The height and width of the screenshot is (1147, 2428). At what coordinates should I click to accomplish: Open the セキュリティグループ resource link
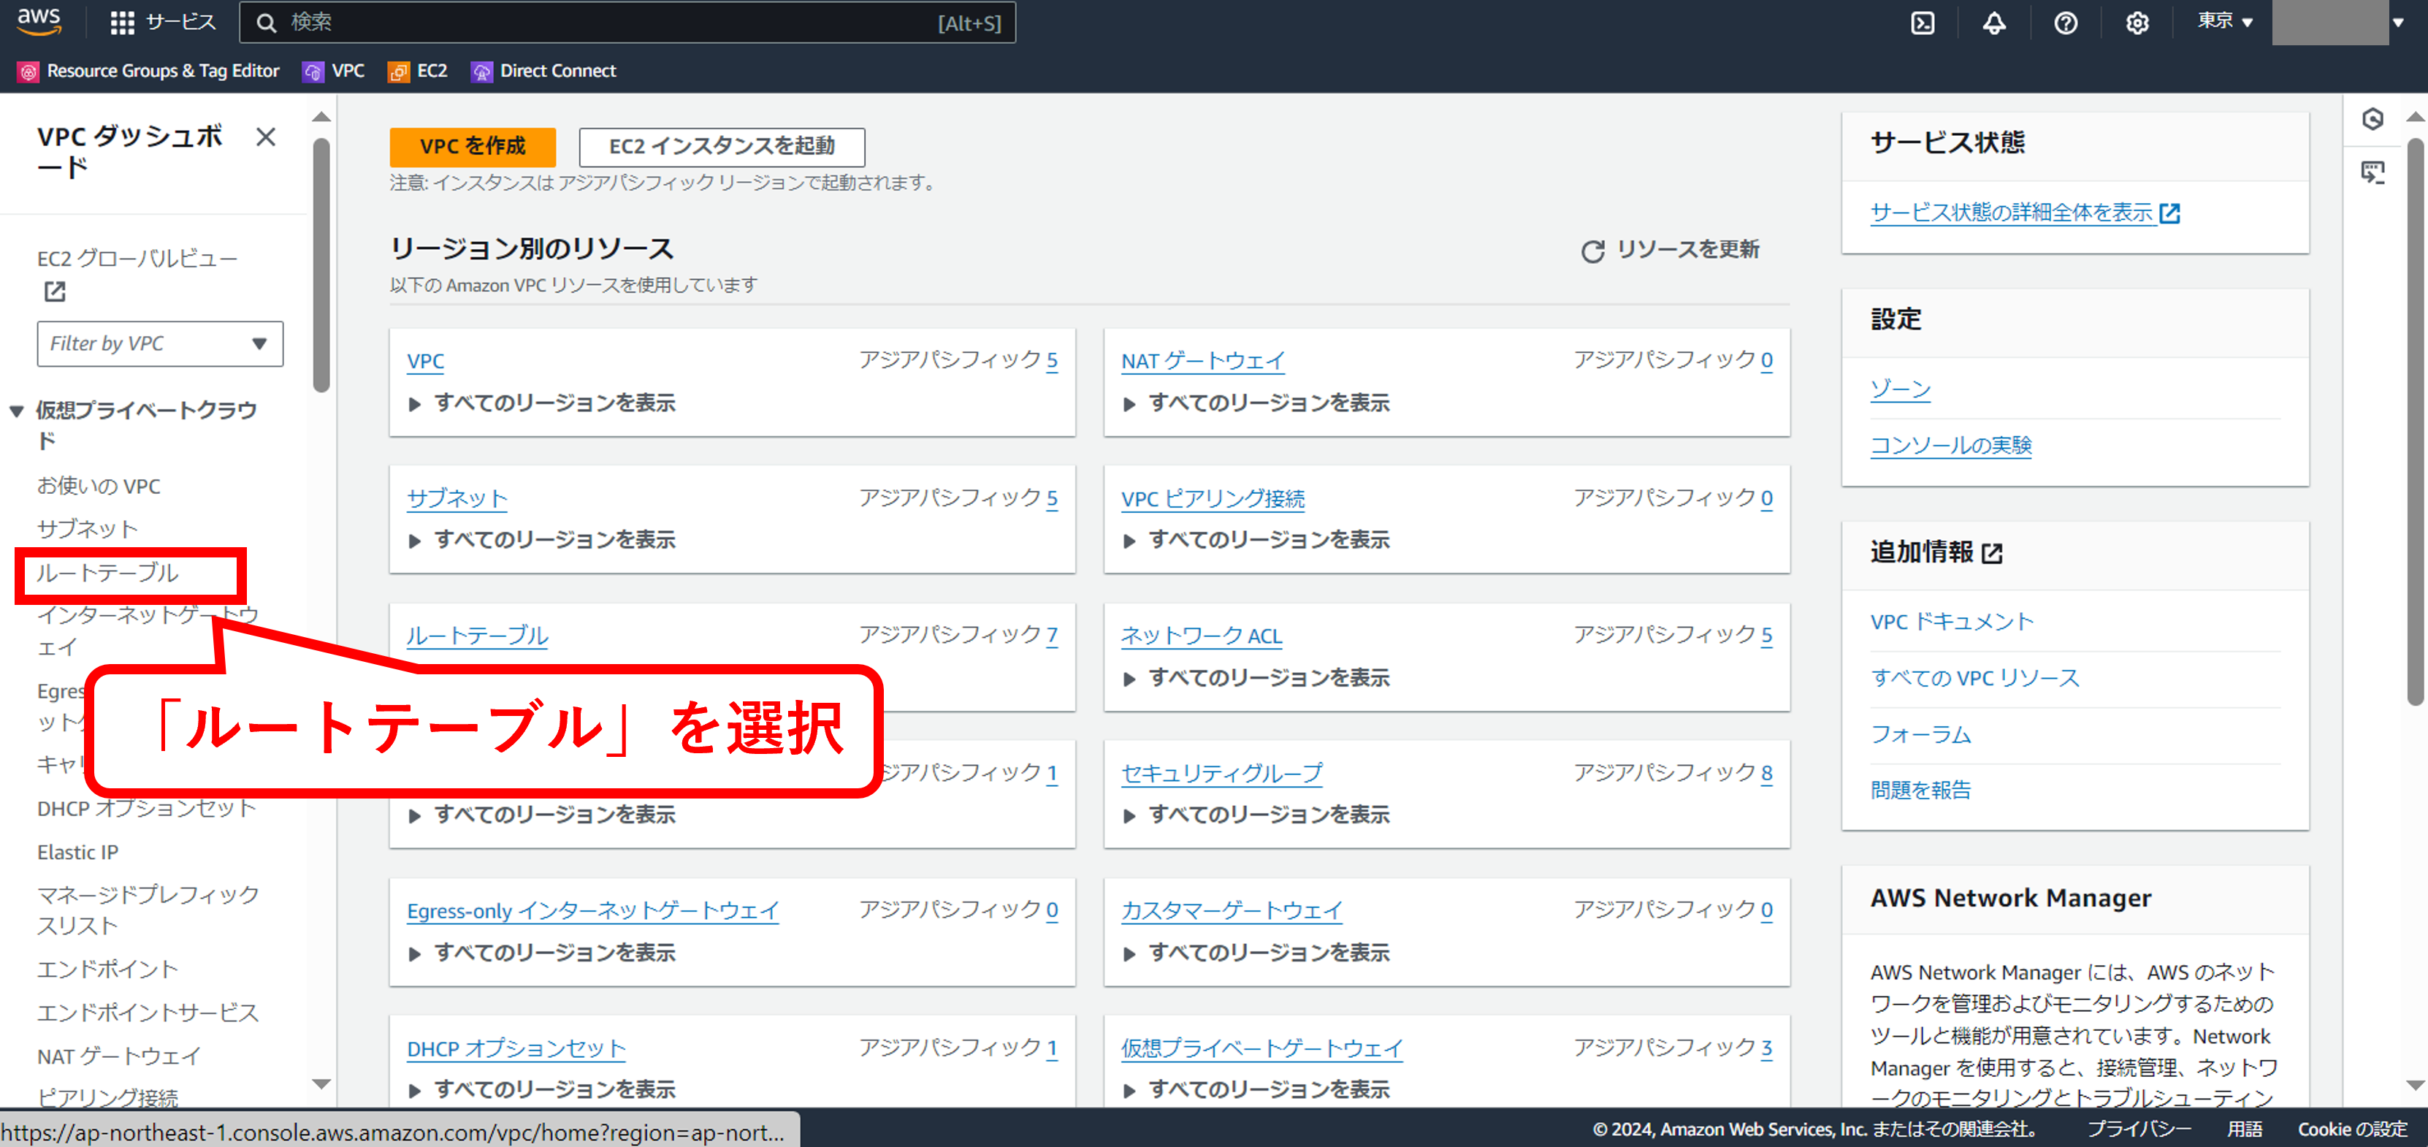pos(1221,774)
